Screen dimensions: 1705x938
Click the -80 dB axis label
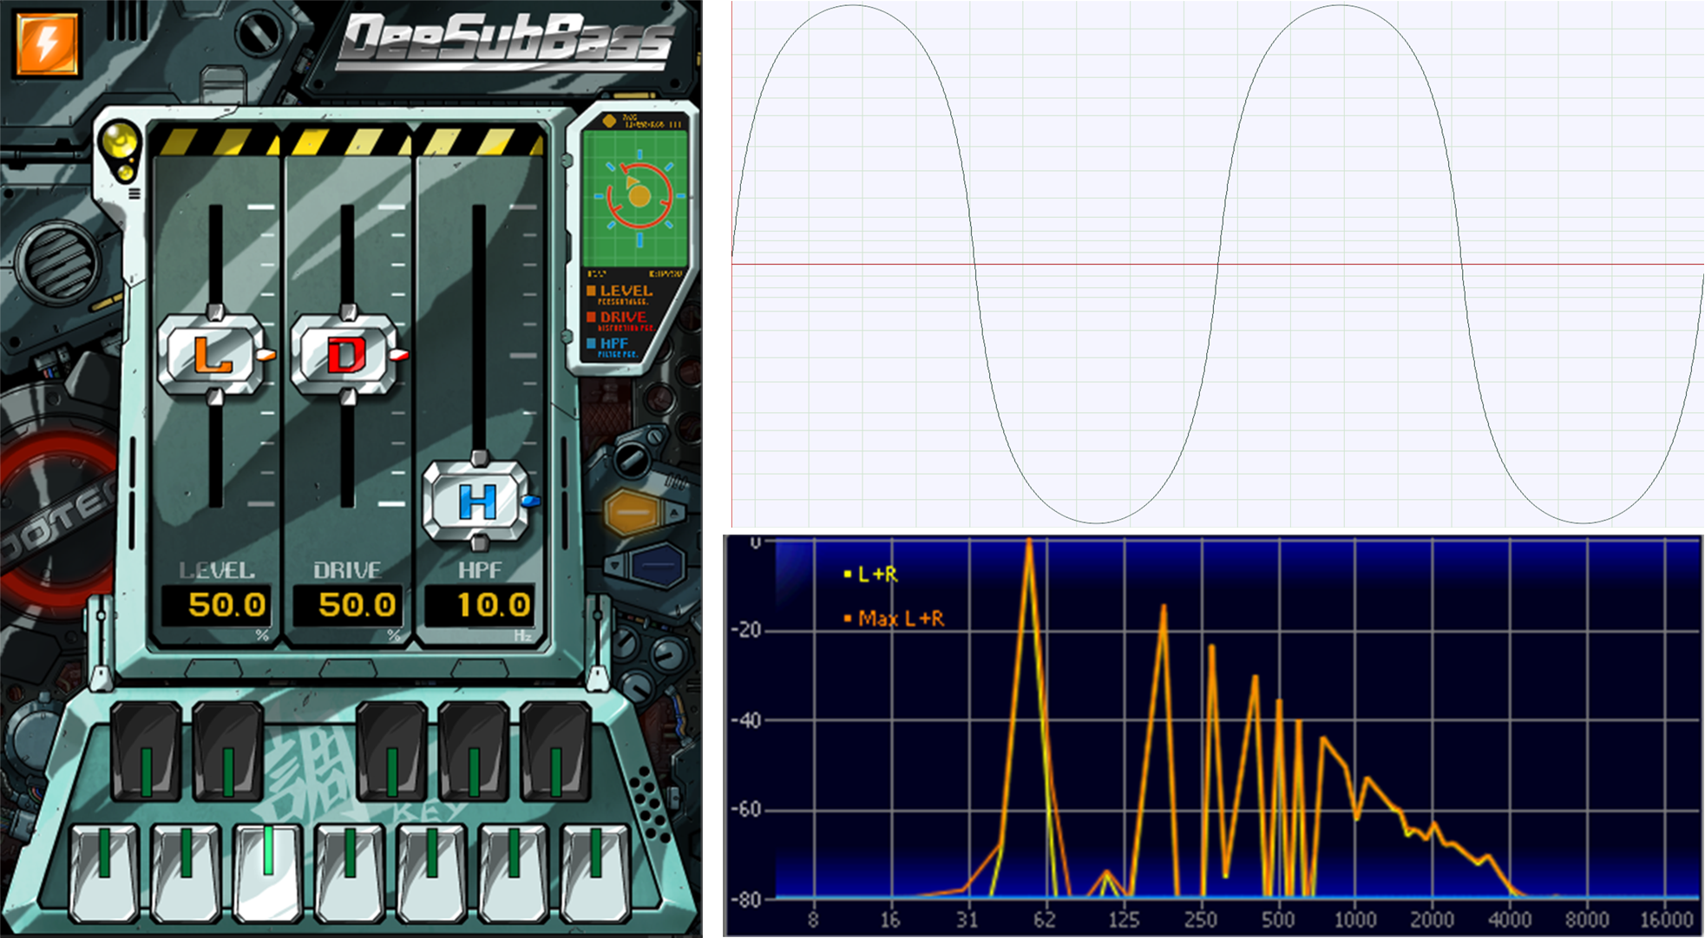pyautogui.click(x=746, y=899)
